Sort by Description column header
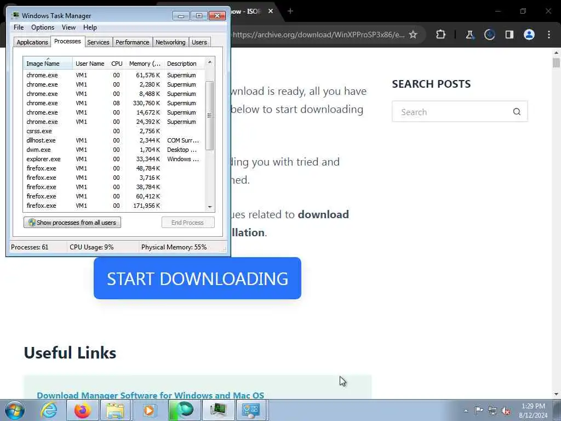This screenshot has height=421, width=561. (184, 64)
